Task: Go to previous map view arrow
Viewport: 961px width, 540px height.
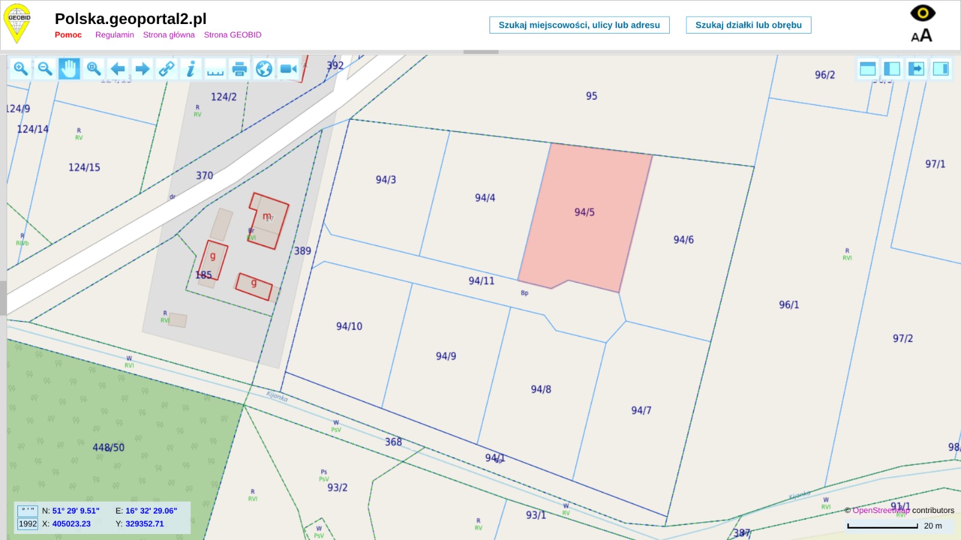Action: coord(118,69)
